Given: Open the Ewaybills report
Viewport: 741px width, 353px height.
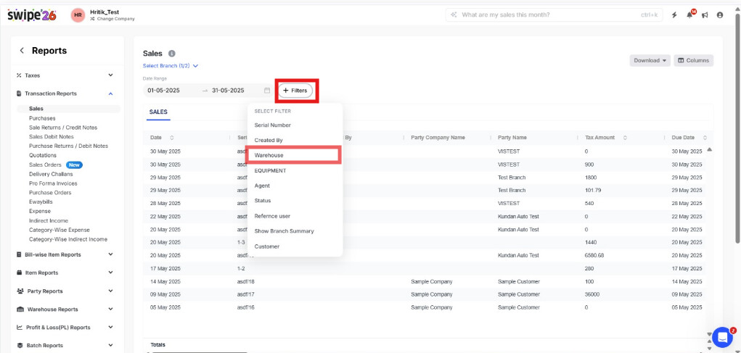Looking at the screenshot, I should (x=40, y=202).
